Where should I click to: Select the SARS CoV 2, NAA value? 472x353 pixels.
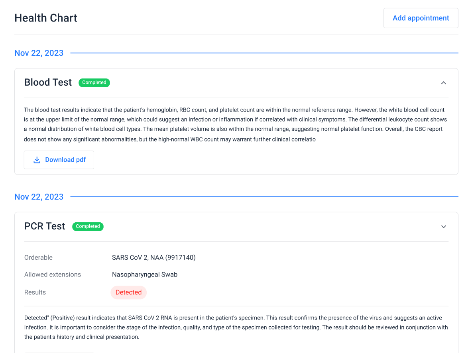[153, 257]
